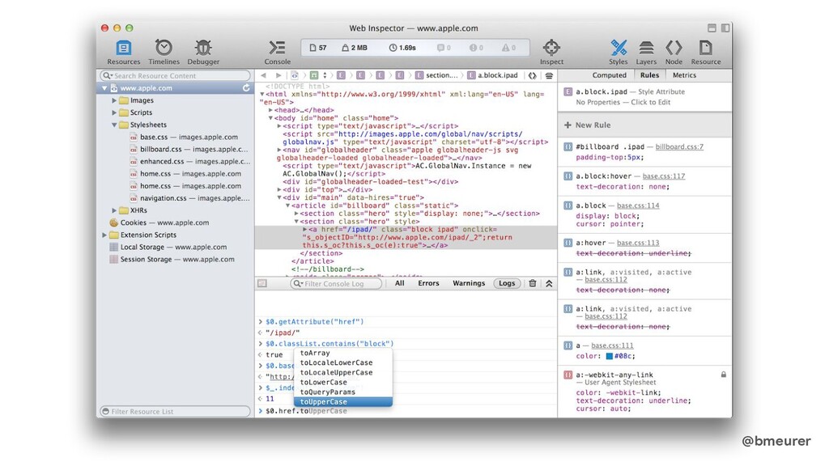Image resolution: width=829 pixels, height=466 pixels.
Task: Filter console to All messages
Action: [x=400, y=283]
